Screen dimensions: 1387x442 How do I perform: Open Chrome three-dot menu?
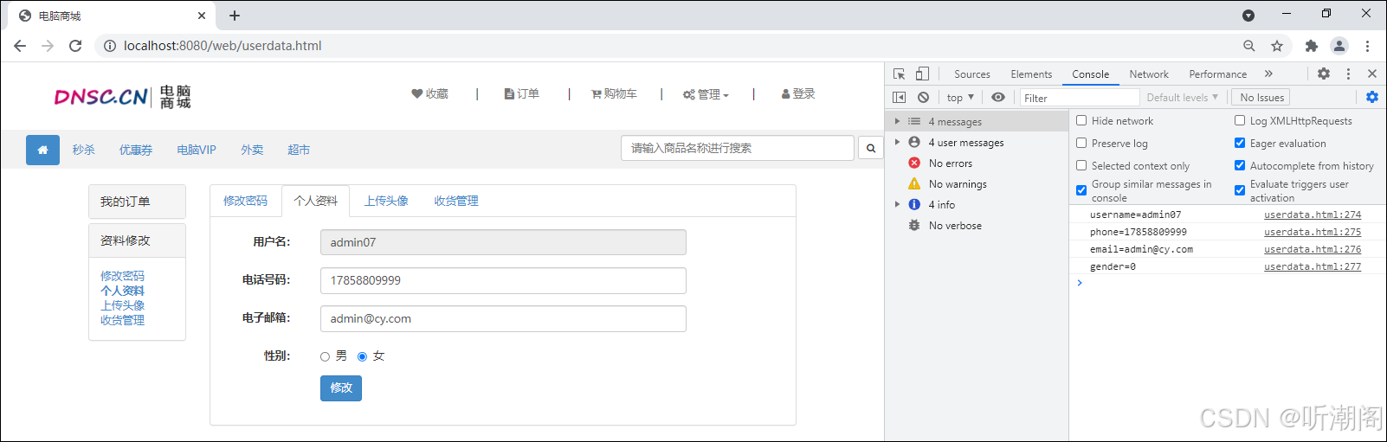[x=1367, y=46]
